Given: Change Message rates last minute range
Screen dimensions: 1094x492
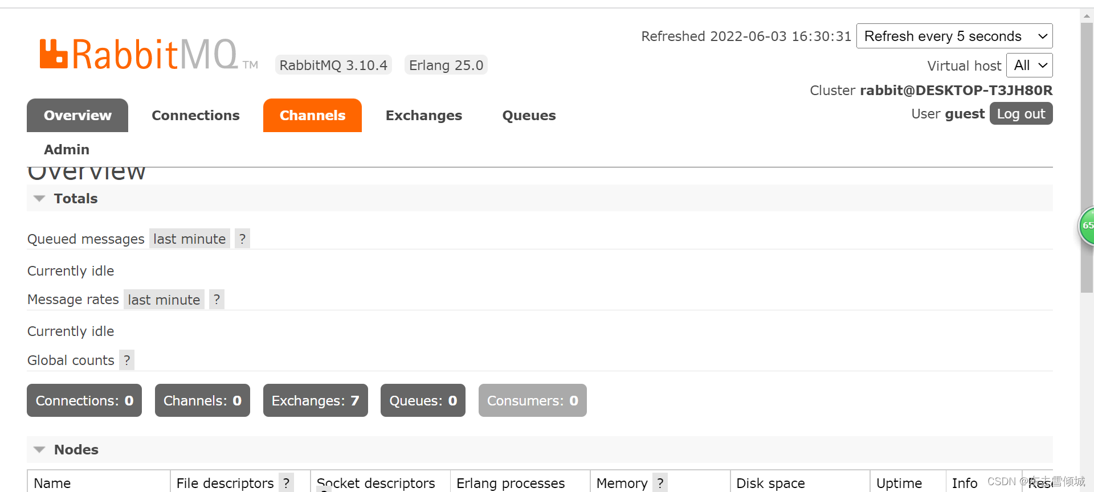Looking at the screenshot, I should pyautogui.click(x=164, y=300).
